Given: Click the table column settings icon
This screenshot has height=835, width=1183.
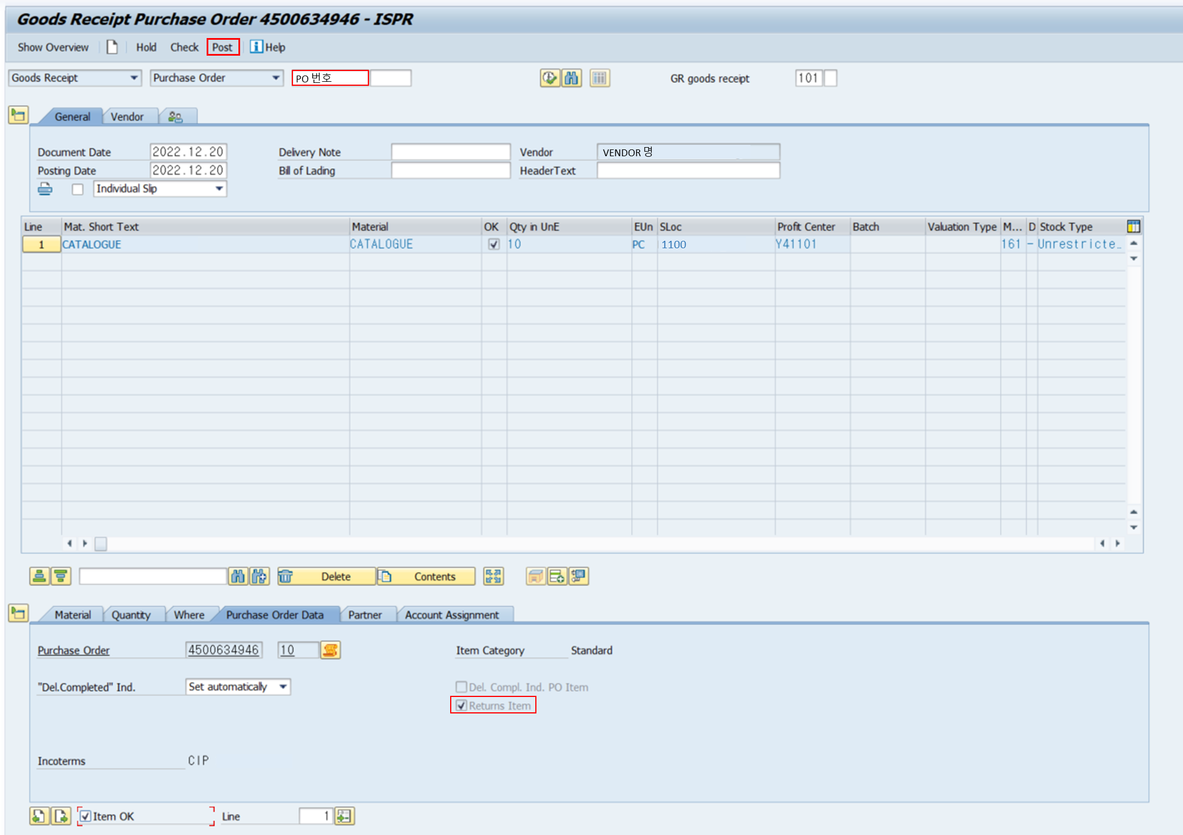Looking at the screenshot, I should coord(1133,227).
